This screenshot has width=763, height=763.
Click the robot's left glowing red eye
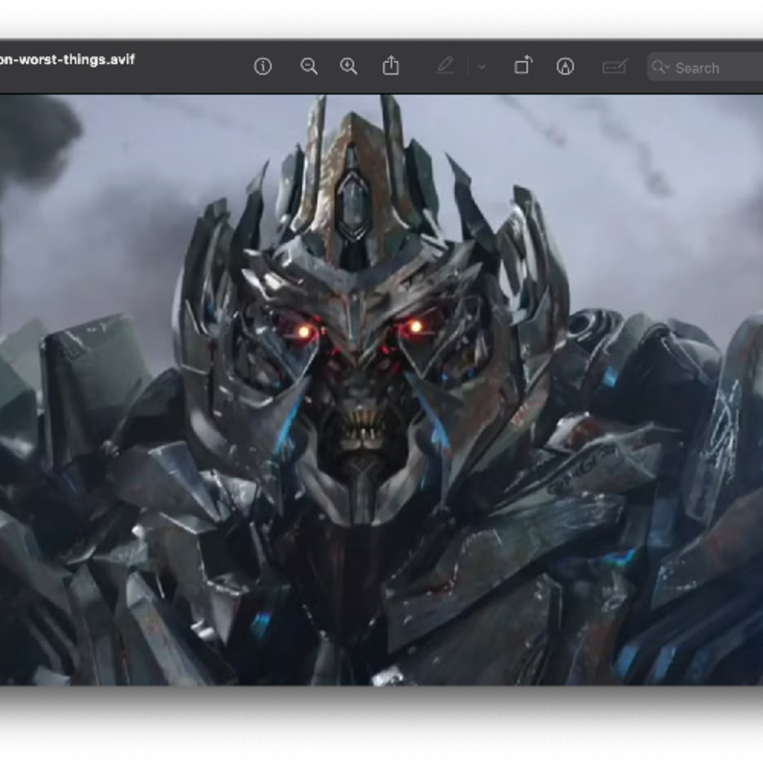point(304,331)
